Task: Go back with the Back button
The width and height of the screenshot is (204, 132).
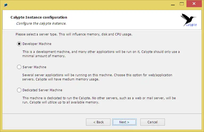Action: [98, 122]
